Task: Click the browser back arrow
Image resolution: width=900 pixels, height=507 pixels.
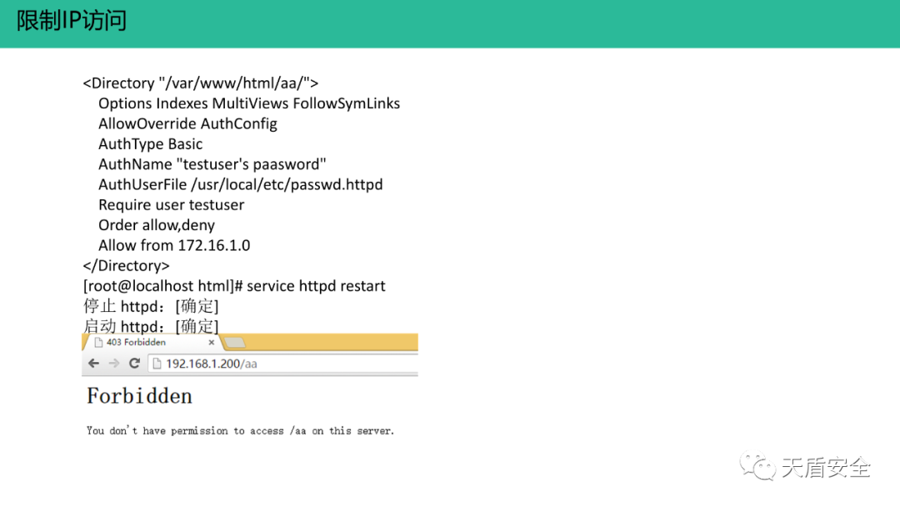Action: click(x=94, y=364)
